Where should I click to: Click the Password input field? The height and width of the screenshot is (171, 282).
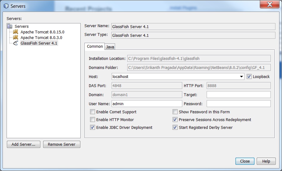239,104
